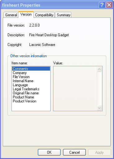Viewport: 114px width, 159px height.
Task: Click the grayed-out Apply button
Action: [99, 152]
